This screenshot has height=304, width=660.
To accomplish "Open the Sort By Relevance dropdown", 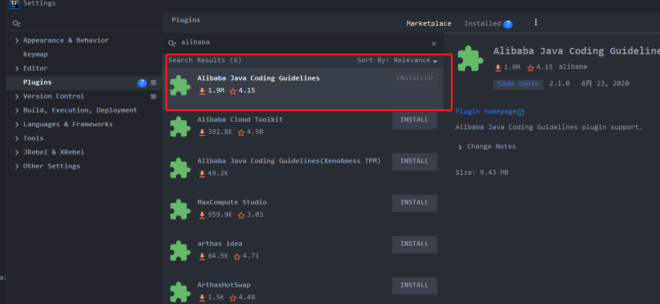I will pyautogui.click(x=397, y=61).
